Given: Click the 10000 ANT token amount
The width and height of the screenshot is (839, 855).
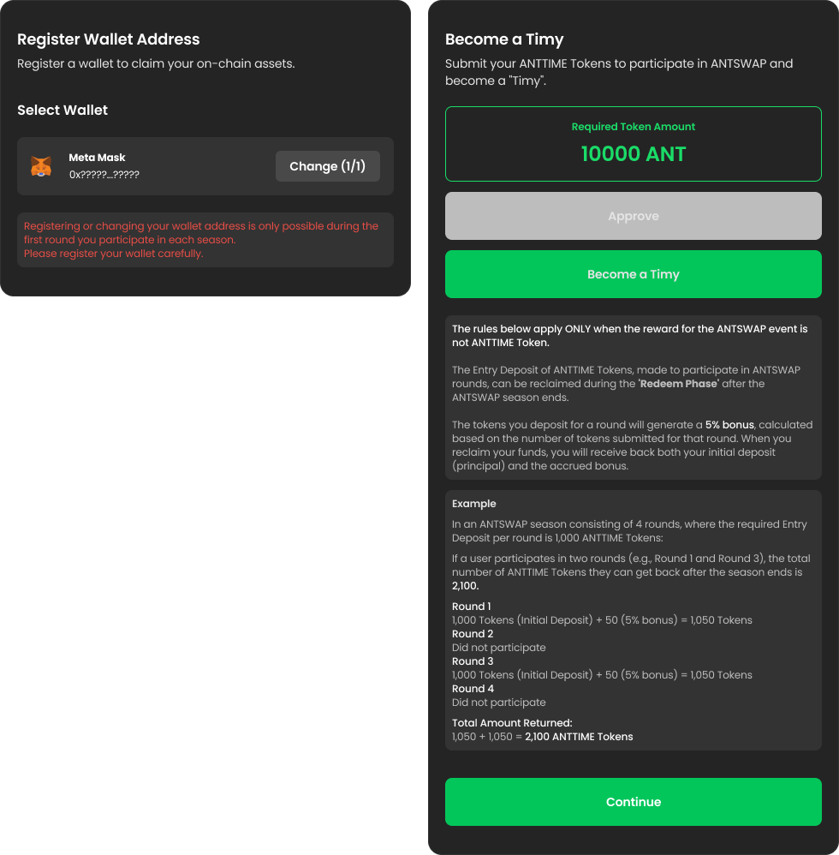Looking at the screenshot, I should (634, 154).
